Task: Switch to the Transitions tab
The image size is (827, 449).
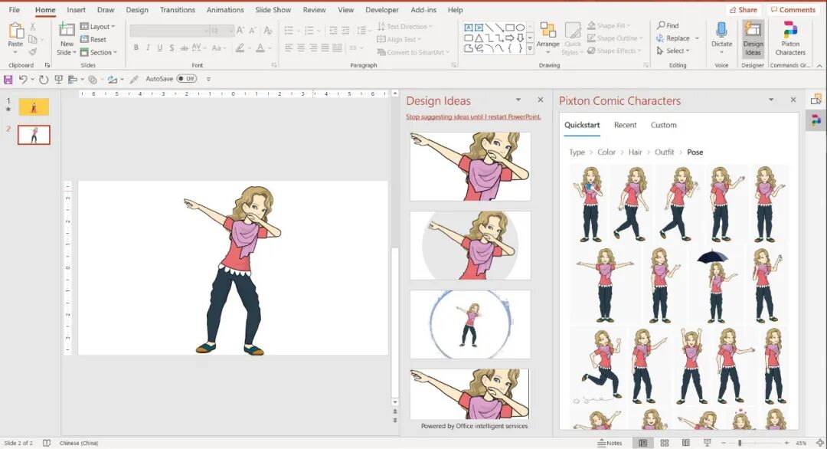Action: [x=177, y=9]
